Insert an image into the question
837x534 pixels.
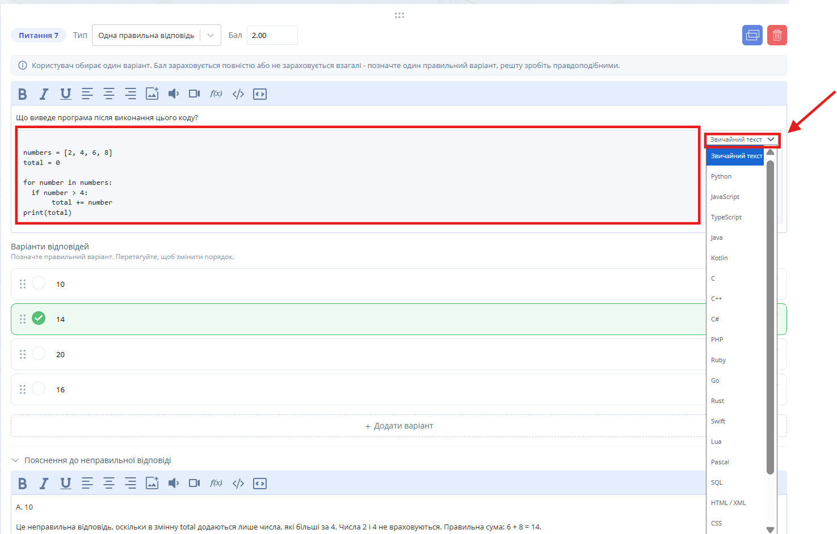point(152,94)
